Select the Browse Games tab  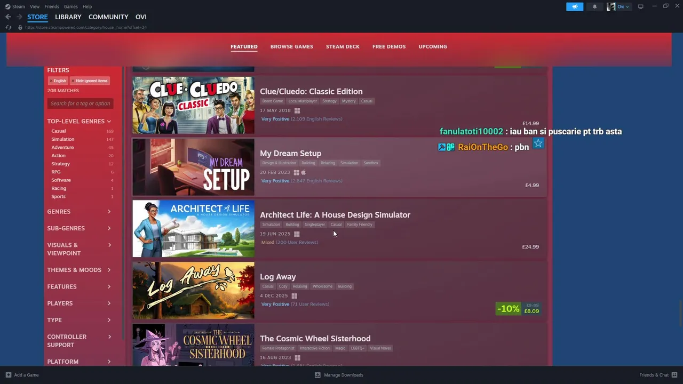pyautogui.click(x=291, y=46)
